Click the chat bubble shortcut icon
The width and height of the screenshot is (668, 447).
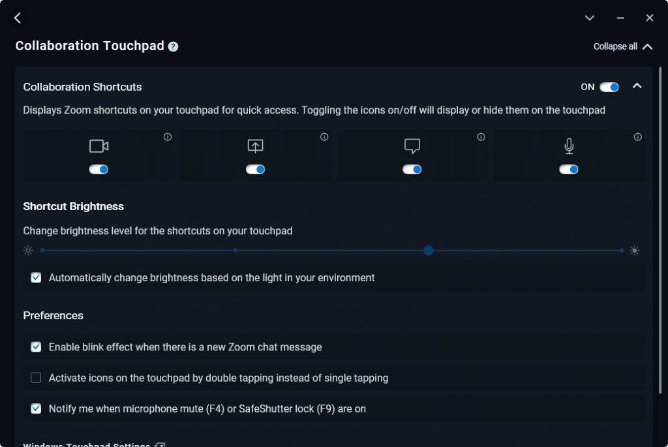pyautogui.click(x=412, y=146)
